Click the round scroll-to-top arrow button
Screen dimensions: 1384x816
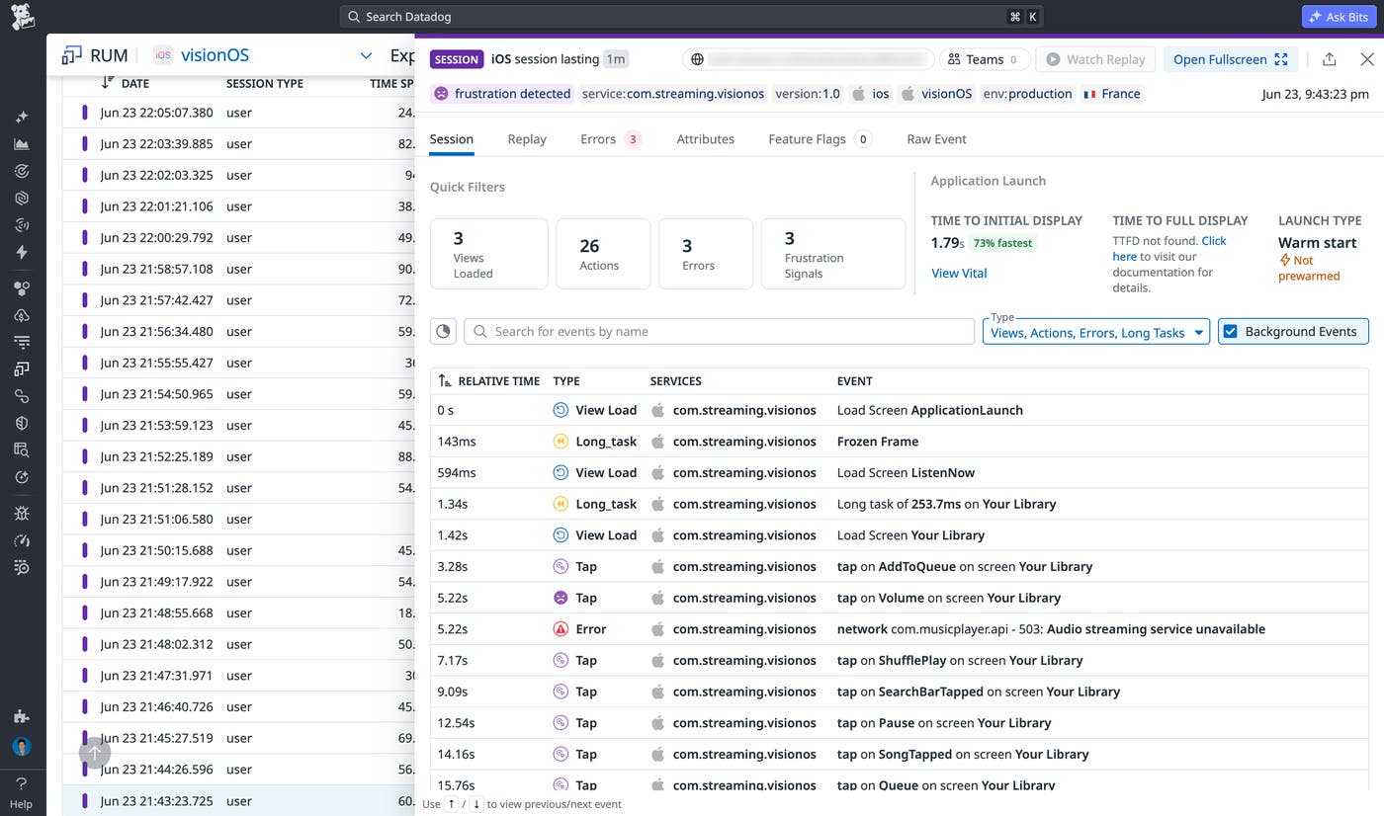(95, 753)
